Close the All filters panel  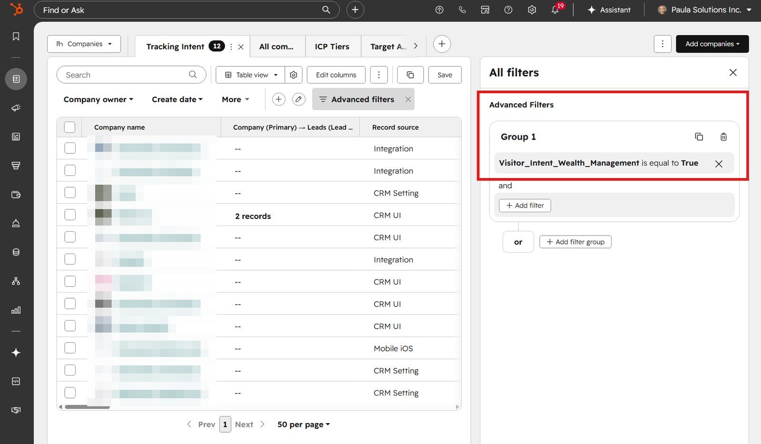(733, 72)
